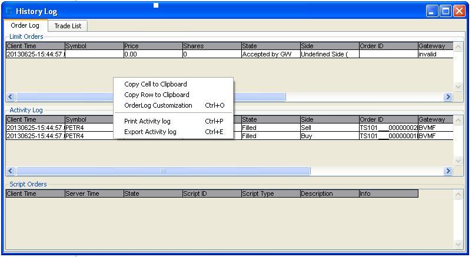Select the Sell order row's Order ID cell
This screenshot has height=257, width=472.
[388, 128]
